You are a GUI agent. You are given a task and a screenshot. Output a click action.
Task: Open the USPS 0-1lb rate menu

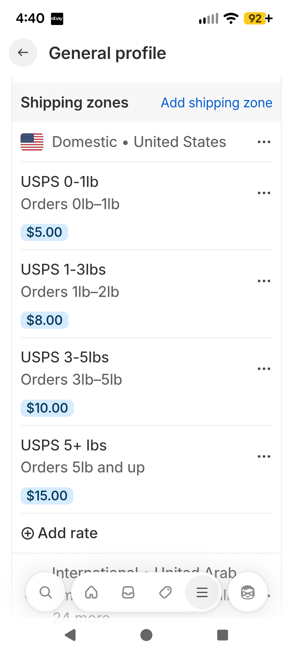(x=264, y=193)
